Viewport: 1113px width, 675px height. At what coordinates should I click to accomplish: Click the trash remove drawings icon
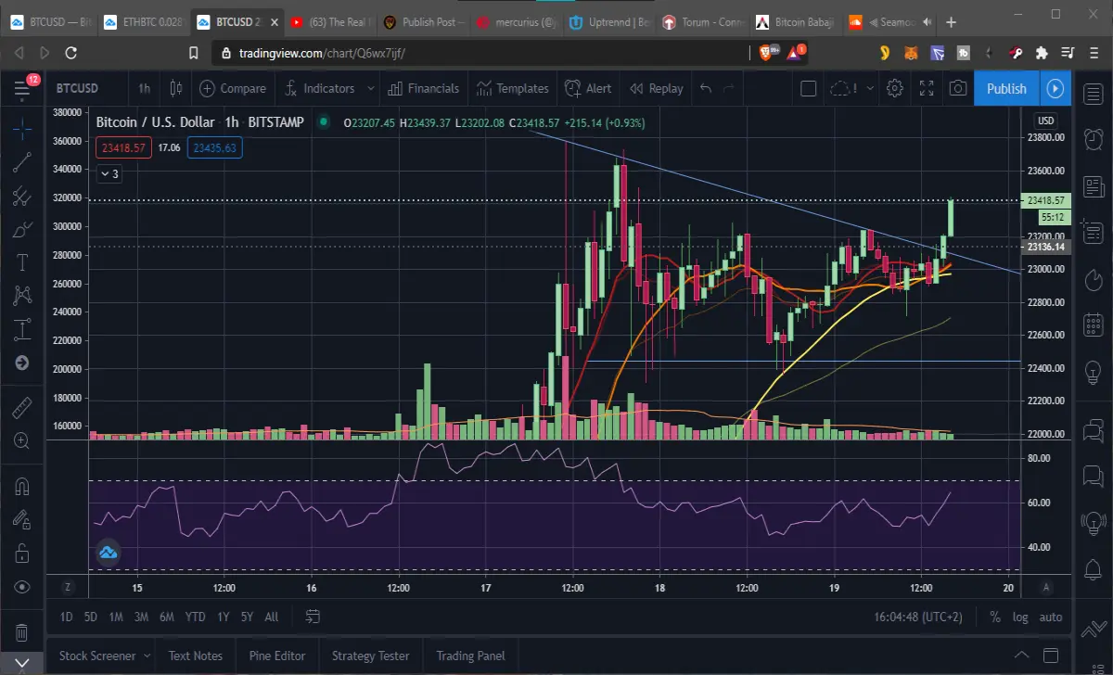22,632
